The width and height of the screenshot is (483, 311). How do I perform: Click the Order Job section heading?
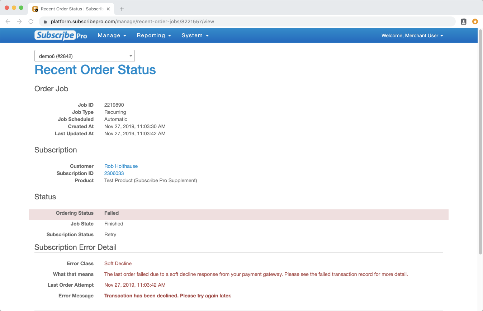coord(51,89)
